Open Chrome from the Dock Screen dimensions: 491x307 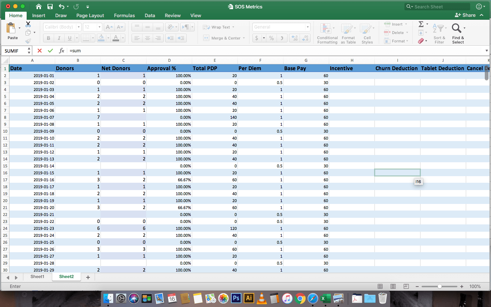click(x=300, y=299)
